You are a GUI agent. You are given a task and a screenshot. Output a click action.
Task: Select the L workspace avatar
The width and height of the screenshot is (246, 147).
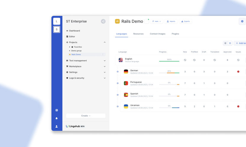click(x=57, y=21)
